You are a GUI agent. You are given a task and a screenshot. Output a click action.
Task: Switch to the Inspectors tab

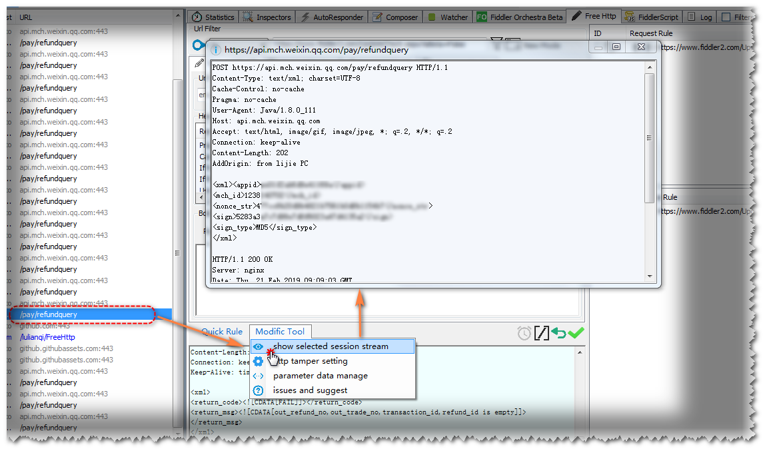268,17
